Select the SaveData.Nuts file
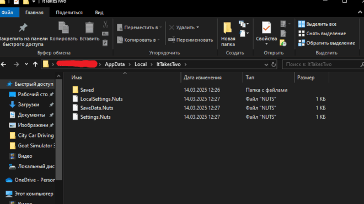 tap(93, 108)
